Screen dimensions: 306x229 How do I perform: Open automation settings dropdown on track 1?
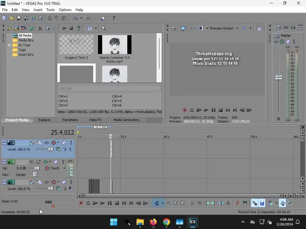(x=58, y=143)
